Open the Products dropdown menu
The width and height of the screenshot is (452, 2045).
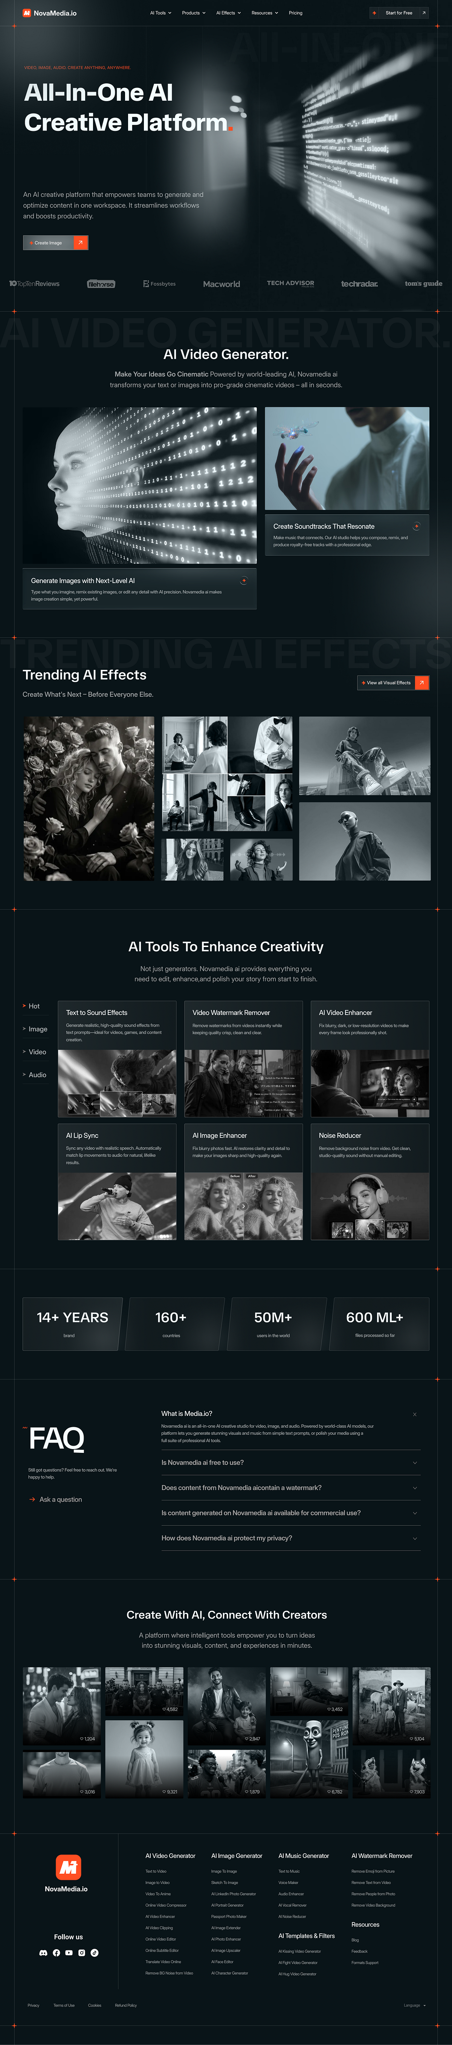pyautogui.click(x=194, y=13)
